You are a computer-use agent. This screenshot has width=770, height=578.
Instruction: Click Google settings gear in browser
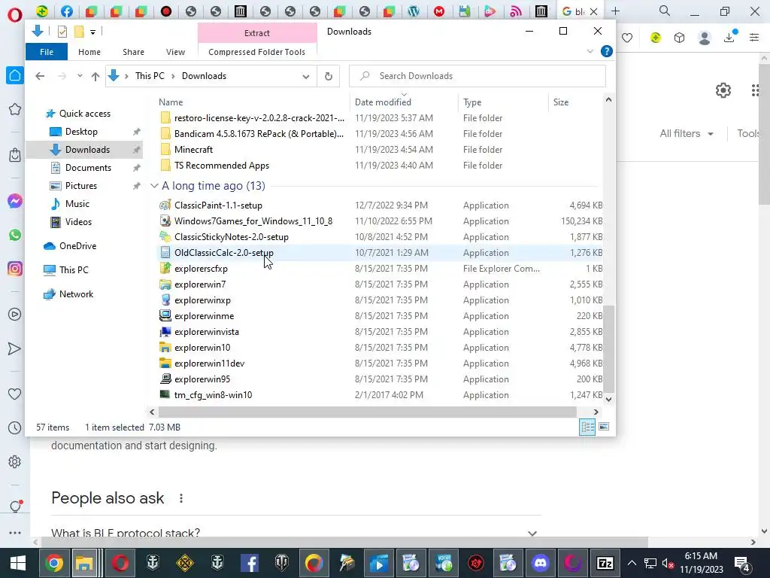(723, 90)
